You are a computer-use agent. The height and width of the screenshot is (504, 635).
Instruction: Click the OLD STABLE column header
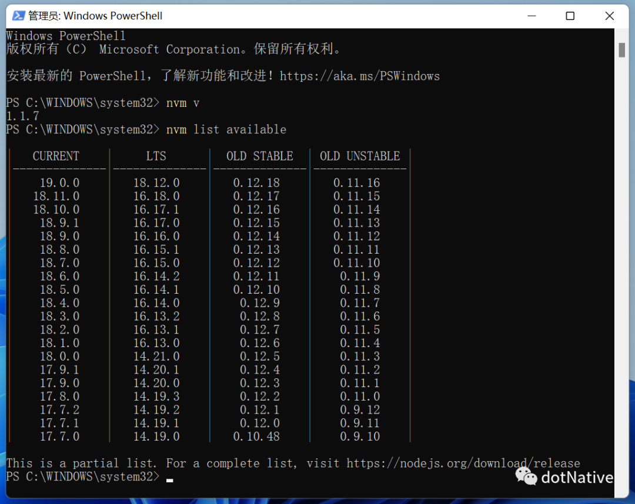coord(260,156)
